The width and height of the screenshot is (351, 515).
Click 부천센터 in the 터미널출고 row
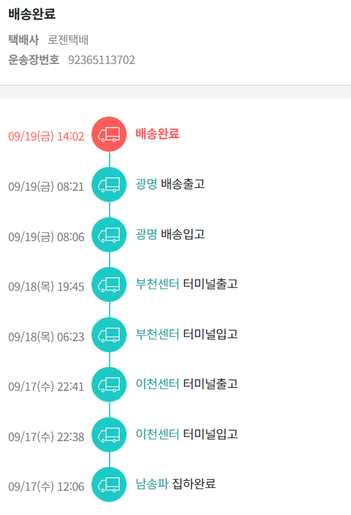pyautogui.click(x=157, y=284)
